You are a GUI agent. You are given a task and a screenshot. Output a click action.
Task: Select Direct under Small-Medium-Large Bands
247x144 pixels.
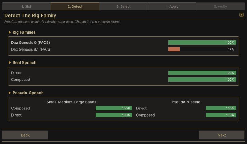pos(16,115)
